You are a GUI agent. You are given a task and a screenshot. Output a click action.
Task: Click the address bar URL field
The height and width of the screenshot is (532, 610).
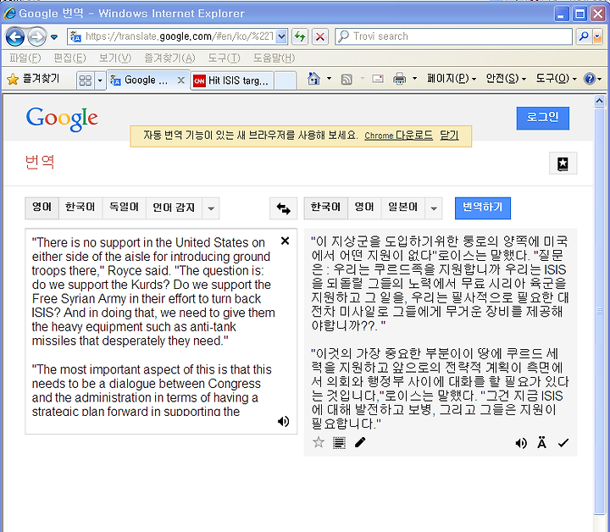(x=173, y=36)
